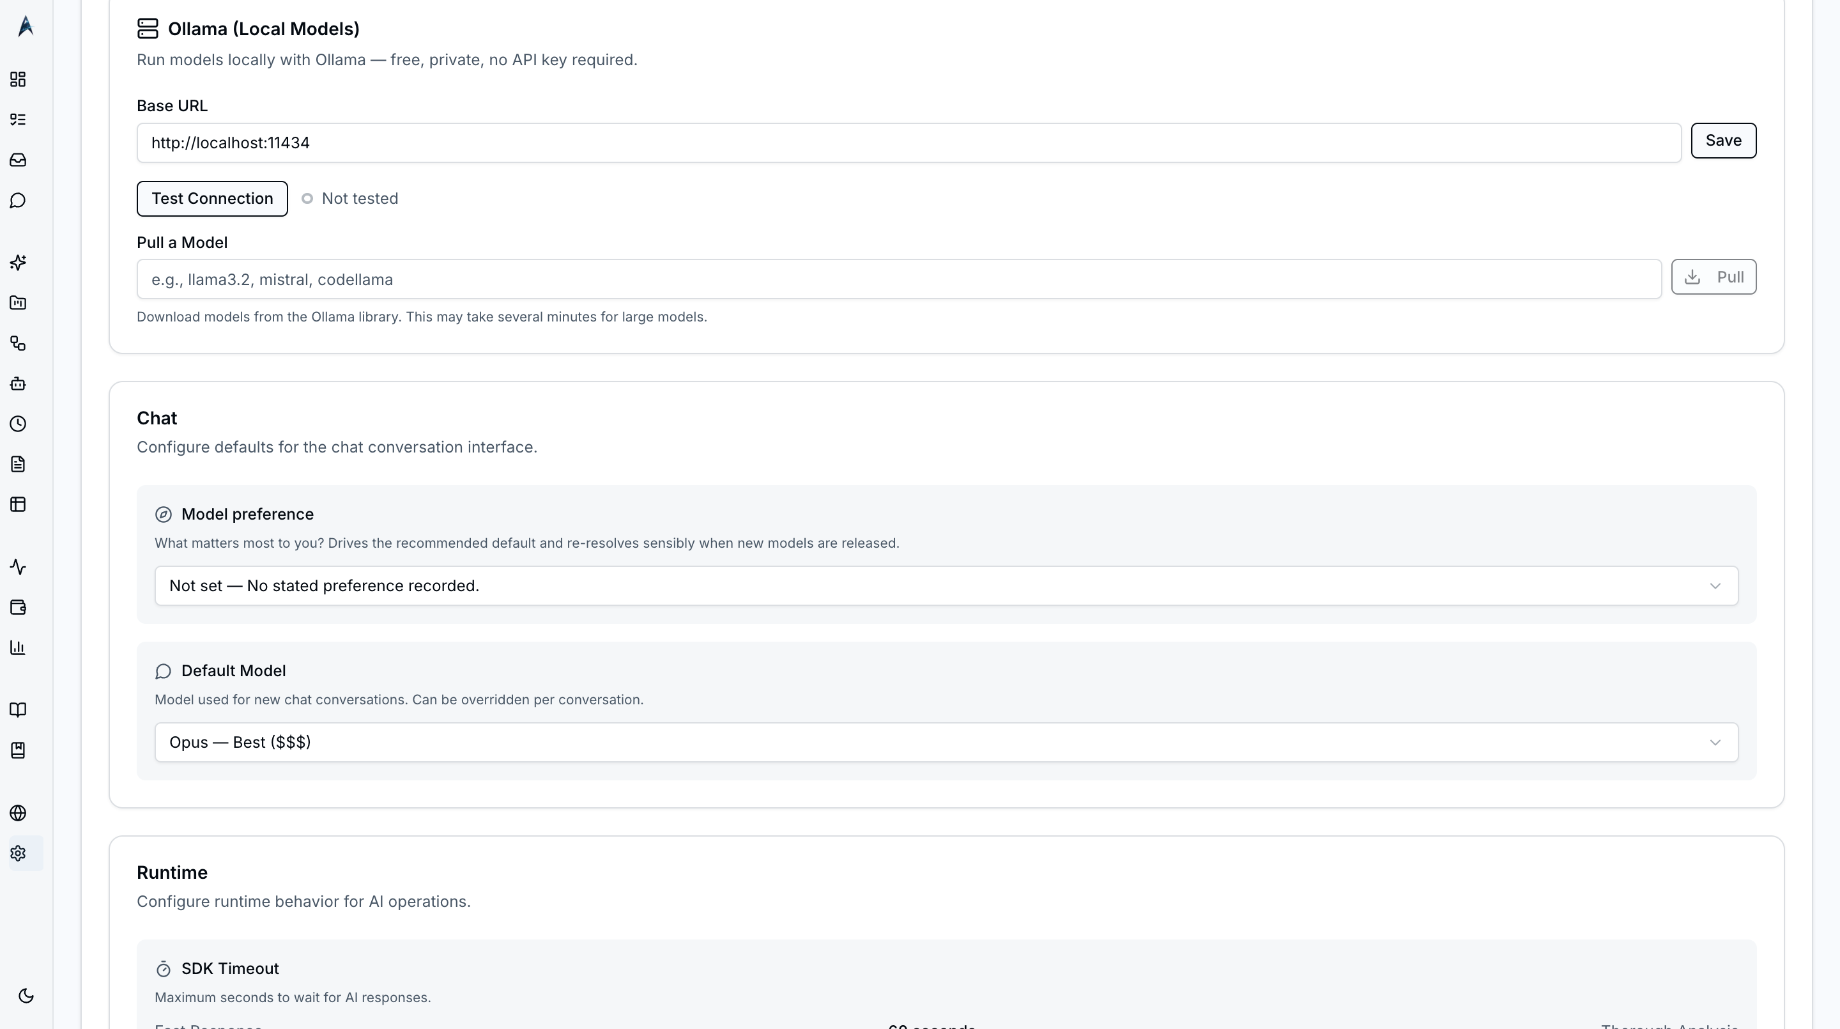Open the bookmarked book icon in sidebar
Screen dimensions: 1840x1029
pyautogui.click(x=18, y=750)
